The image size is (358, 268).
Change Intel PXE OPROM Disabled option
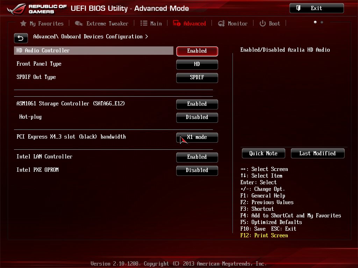pyautogui.click(x=197, y=170)
